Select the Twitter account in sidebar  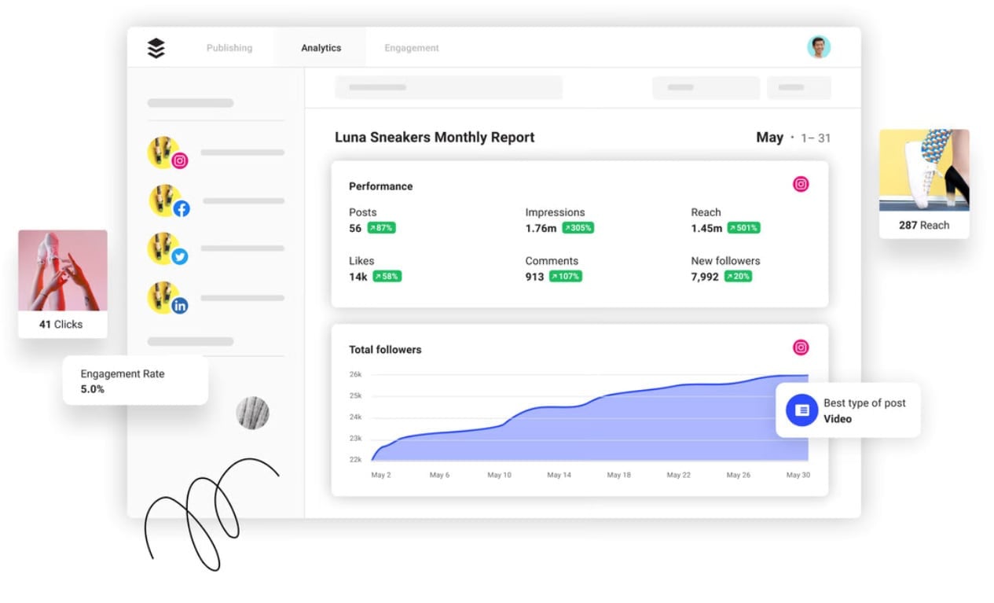(167, 248)
